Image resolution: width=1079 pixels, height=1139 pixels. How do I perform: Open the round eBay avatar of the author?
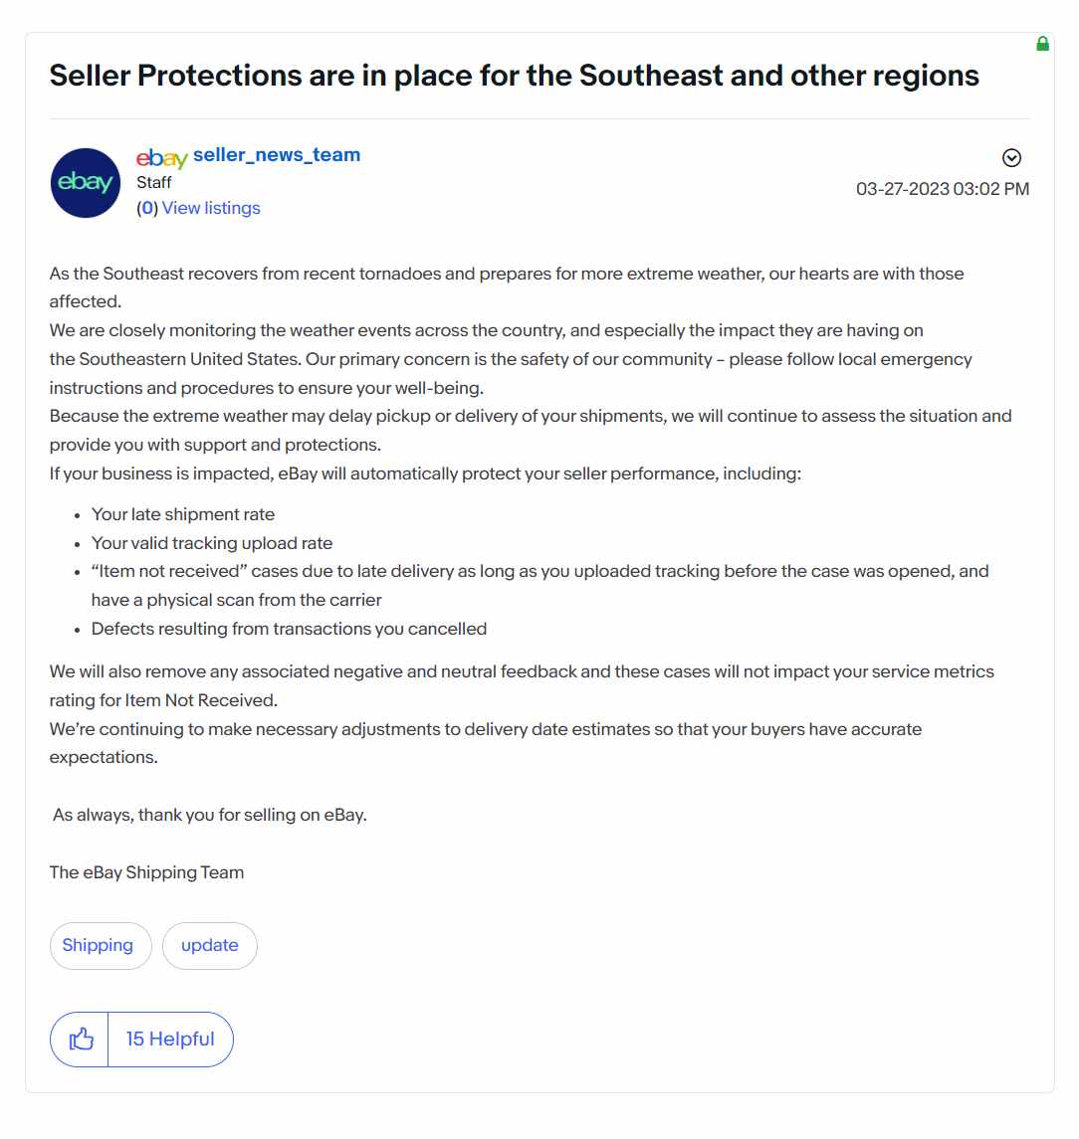[85, 183]
